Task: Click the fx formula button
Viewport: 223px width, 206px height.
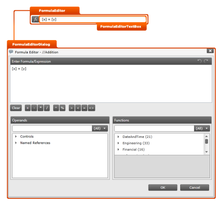Action: pyautogui.click(x=35, y=20)
